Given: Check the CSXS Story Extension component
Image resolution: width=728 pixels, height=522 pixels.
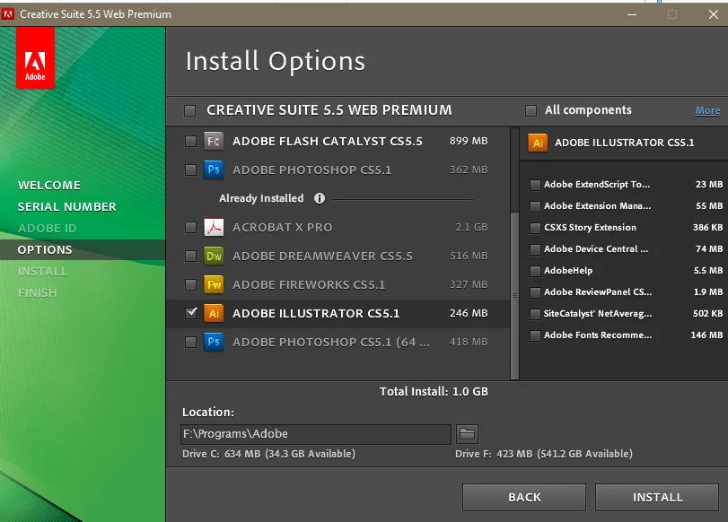Looking at the screenshot, I should coord(535,228).
